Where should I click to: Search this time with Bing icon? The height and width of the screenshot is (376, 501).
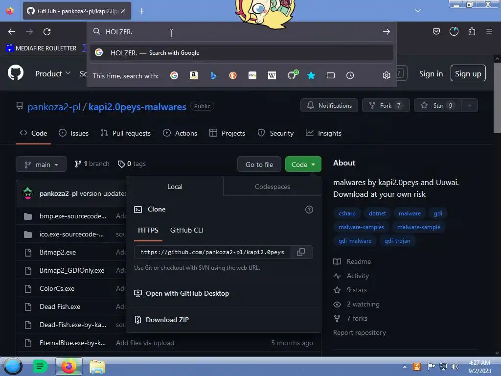pos(213,75)
